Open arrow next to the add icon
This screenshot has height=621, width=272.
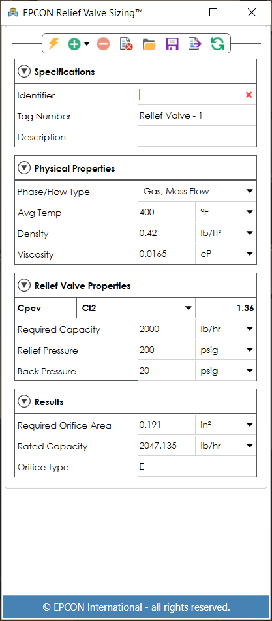pos(87,44)
